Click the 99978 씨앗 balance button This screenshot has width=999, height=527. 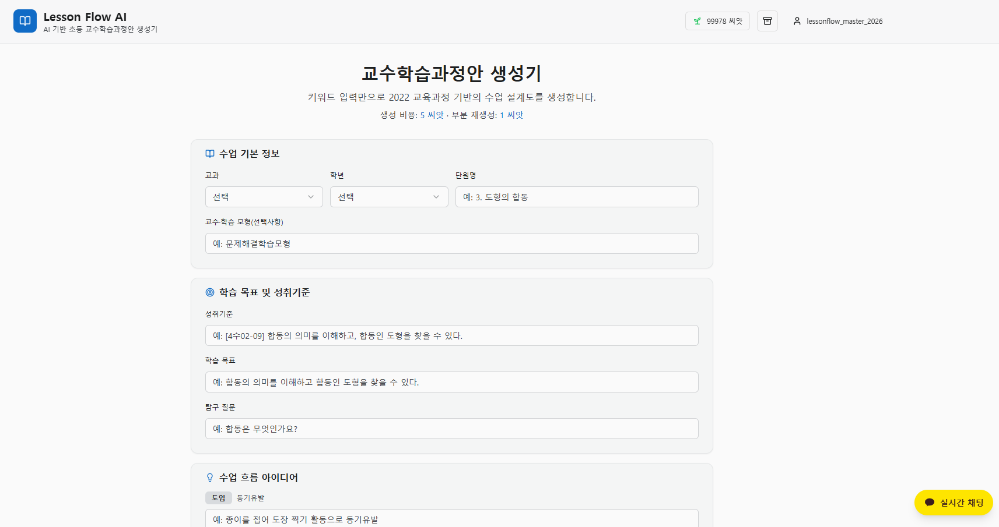[x=717, y=20]
